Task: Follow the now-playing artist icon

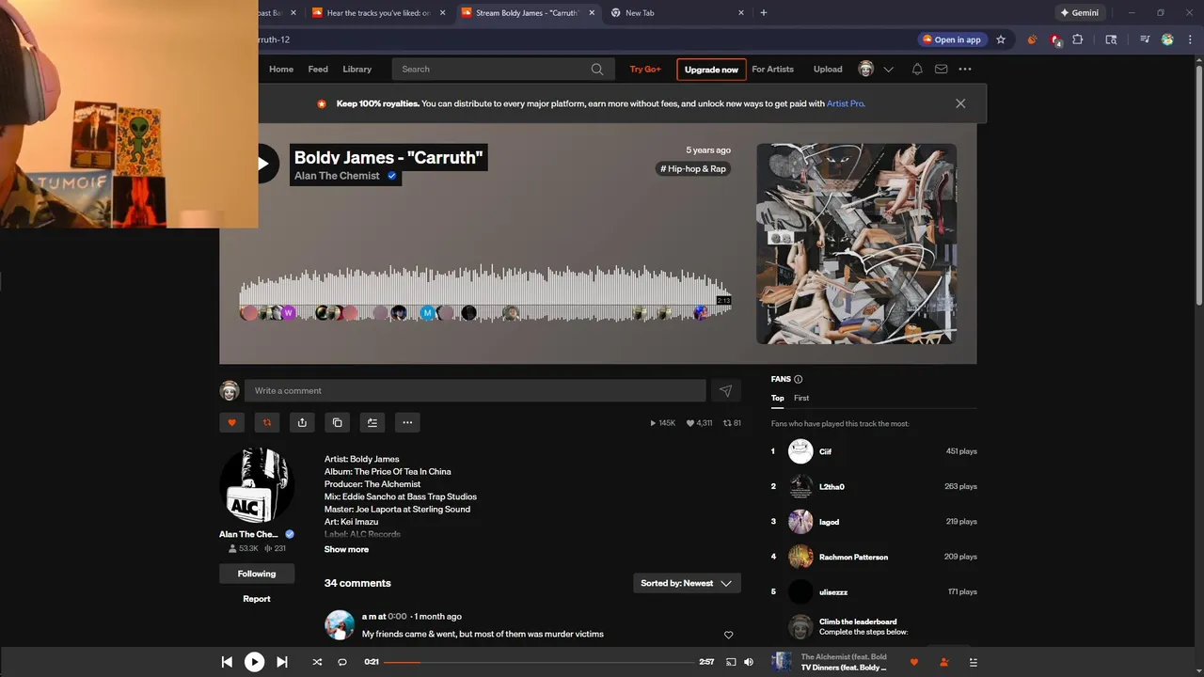Action: point(943,662)
